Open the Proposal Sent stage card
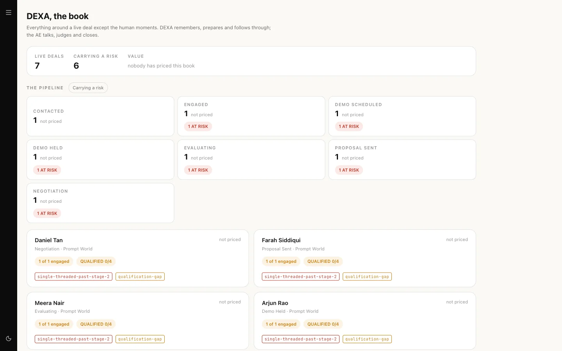This screenshot has width=562, height=351. pyautogui.click(x=402, y=160)
